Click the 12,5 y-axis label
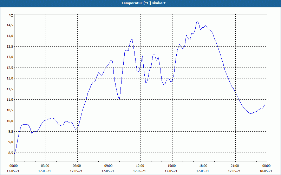This screenshot has width=281, height=175. 10,68
